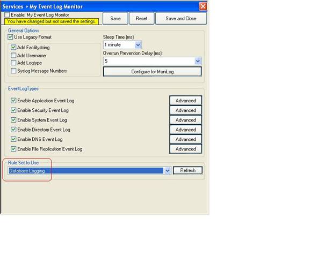Toggle Enable Application Event Log
This screenshot has width=325, height=257.
tap(13, 101)
